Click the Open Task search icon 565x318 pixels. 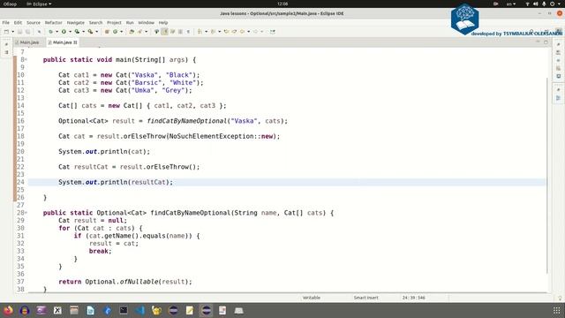pos(139,32)
